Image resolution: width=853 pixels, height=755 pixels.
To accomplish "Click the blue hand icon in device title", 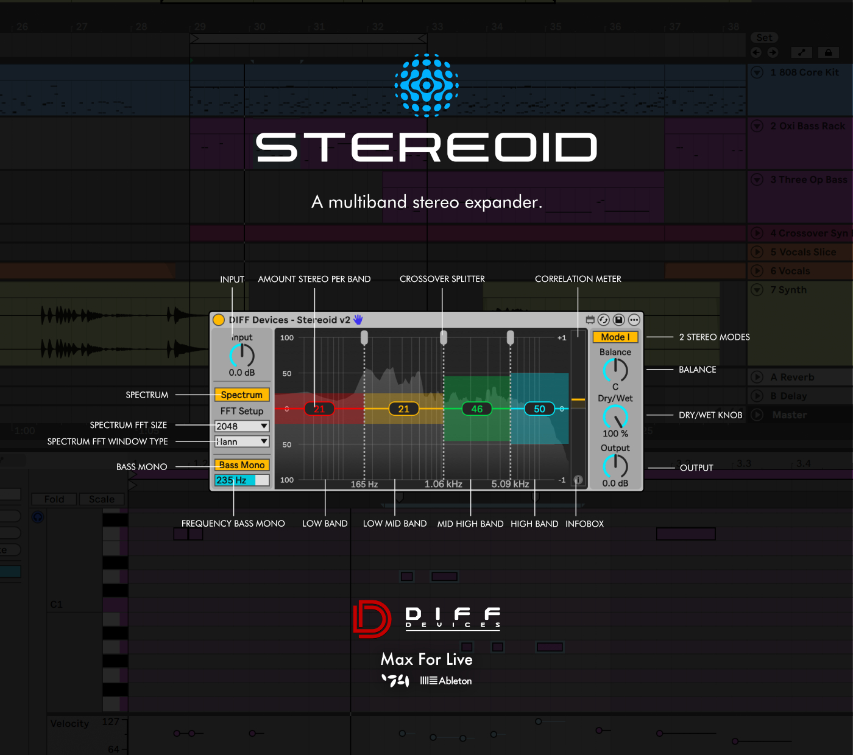I will pyautogui.click(x=358, y=320).
